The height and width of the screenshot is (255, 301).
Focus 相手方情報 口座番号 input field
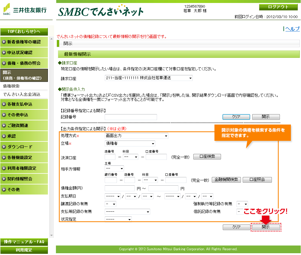(x=176, y=180)
